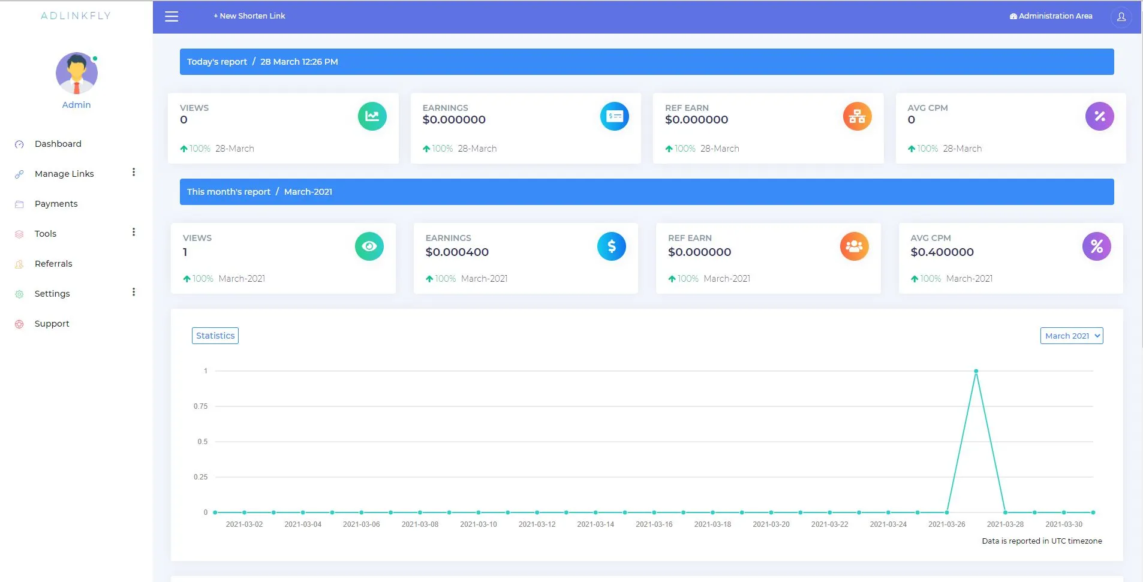Toggle the hamburger sidebar menu
Viewport: 1143px width, 582px height.
point(172,16)
